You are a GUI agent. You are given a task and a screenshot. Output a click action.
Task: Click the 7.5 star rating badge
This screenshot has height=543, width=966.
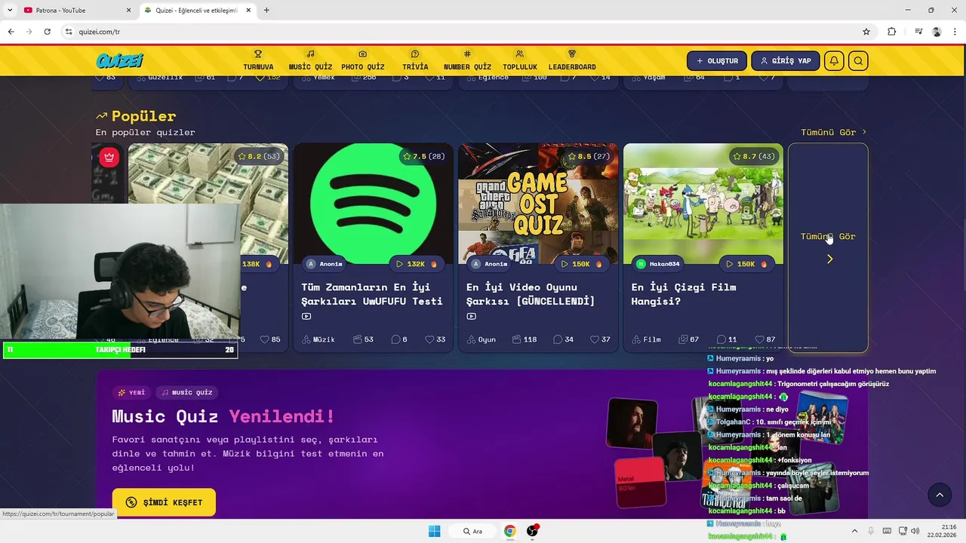click(x=424, y=156)
